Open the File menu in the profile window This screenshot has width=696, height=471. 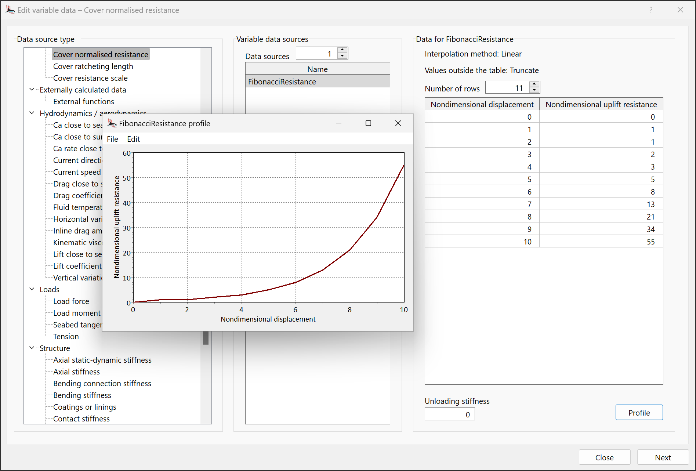coord(112,139)
